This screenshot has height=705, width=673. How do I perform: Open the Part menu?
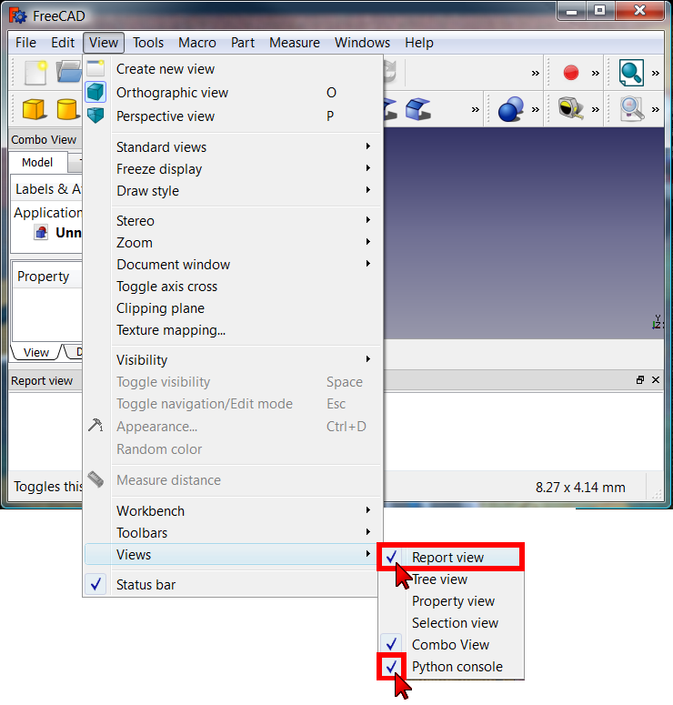click(243, 43)
